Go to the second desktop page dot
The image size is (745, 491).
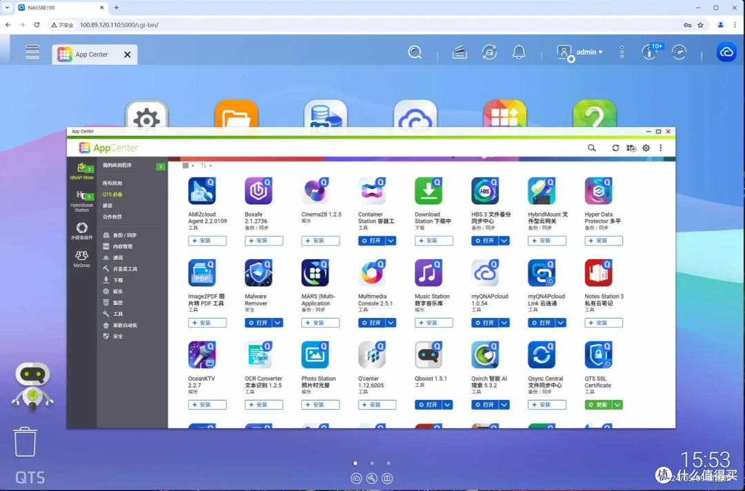pos(372,463)
